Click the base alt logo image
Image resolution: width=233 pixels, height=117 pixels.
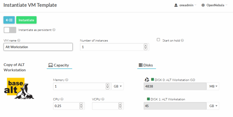point(19,88)
